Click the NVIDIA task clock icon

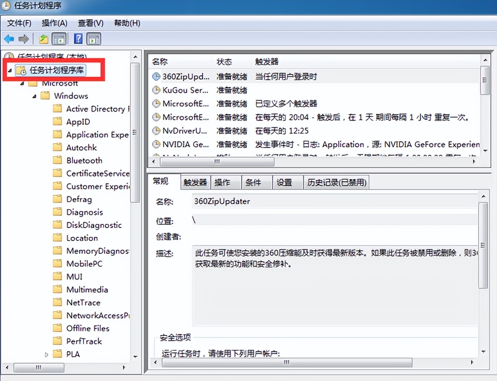(x=156, y=144)
